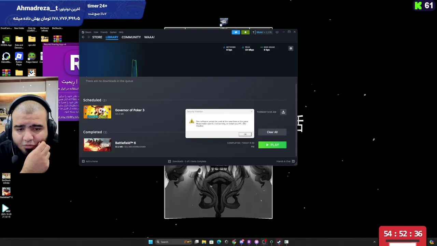Open Microsoft Store from the taskbar
This screenshot has height=246, width=437.
pos(211,242)
